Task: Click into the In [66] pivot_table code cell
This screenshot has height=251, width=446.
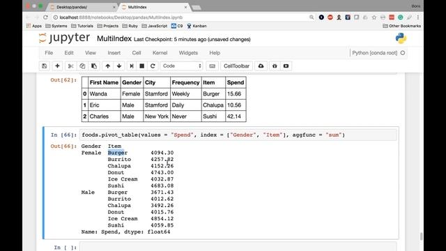Action: click(x=238, y=135)
